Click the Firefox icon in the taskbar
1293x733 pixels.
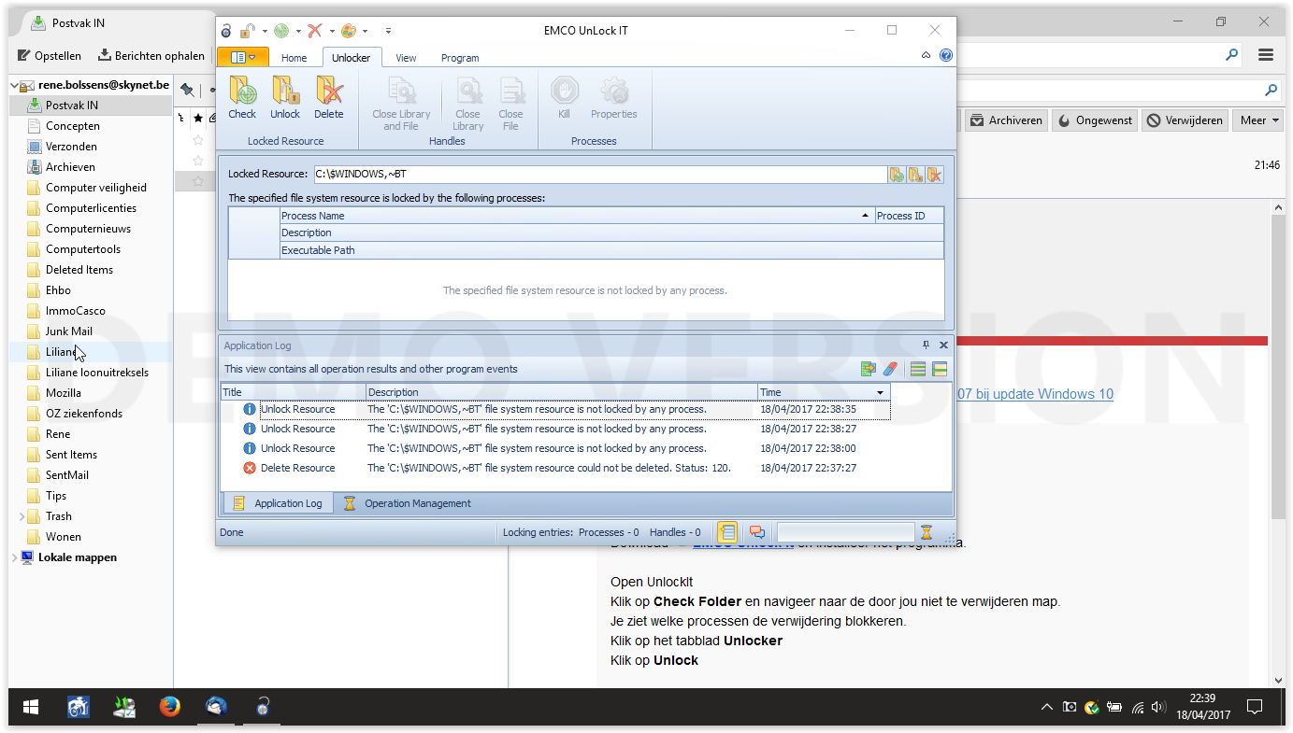(x=169, y=707)
